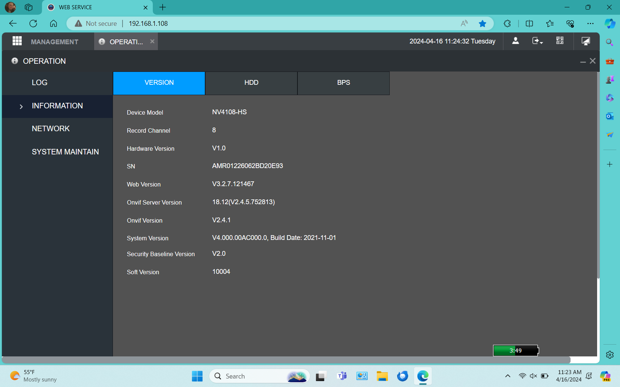Viewport: 620px width, 387px height.
Task: Open tab actions menu icon
Action: click(29, 7)
